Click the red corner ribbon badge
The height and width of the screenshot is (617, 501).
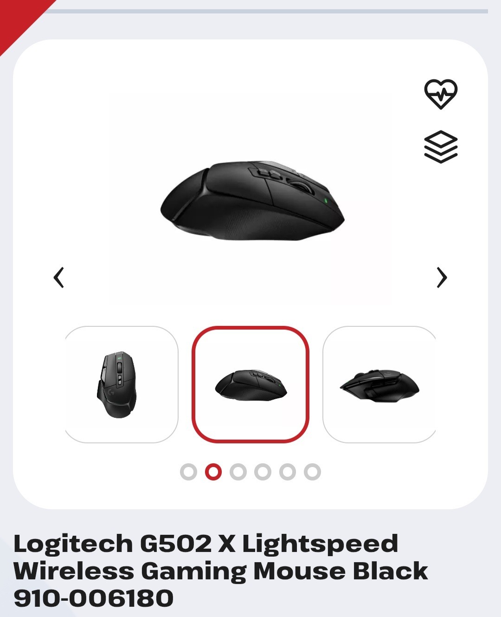click(21, 19)
